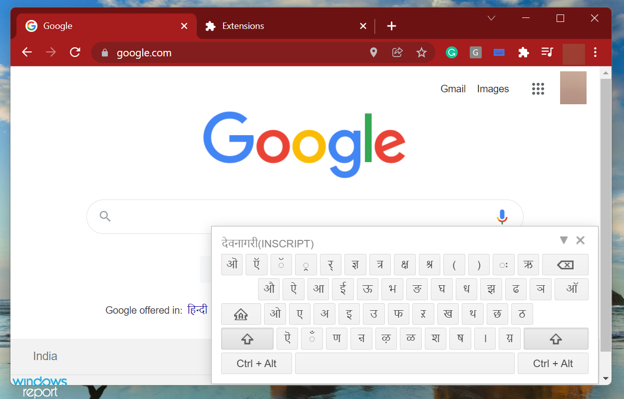624x399 pixels.
Task: Tap the ण key on keyboard
Action: click(337, 339)
